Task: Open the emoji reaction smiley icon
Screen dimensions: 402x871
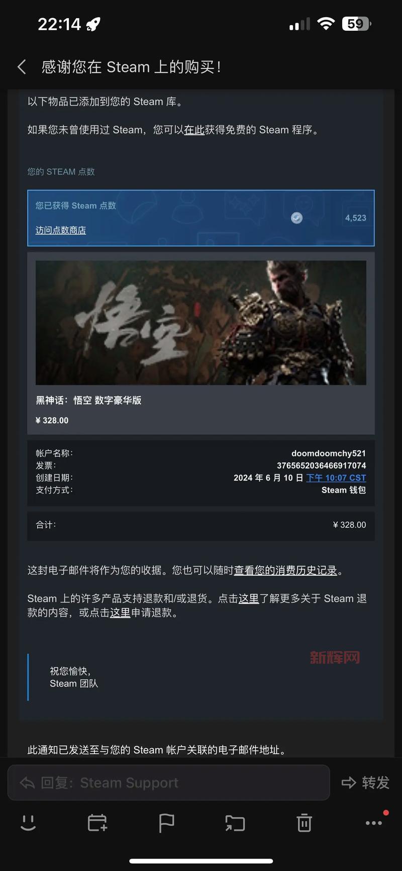Action: click(28, 823)
